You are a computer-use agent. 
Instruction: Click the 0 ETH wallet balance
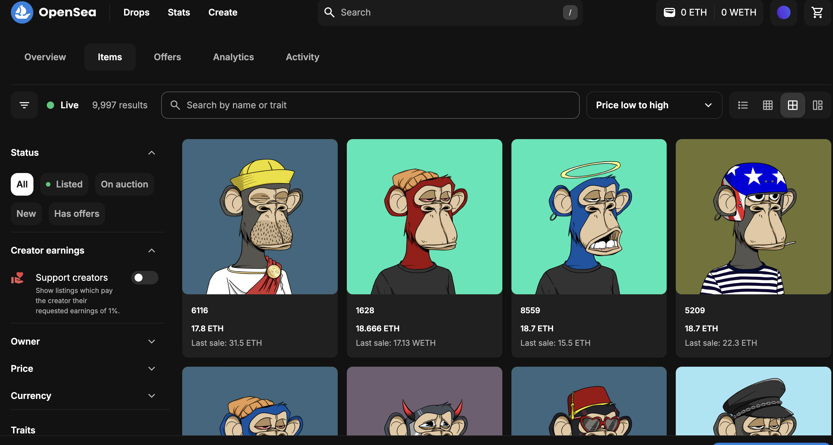[x=694, y=12]
